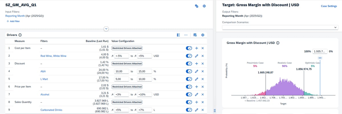The height and width of the screenshot is (114, 342).
Task: Click the panel splitter grip handle
Action: tap(214, 111)
